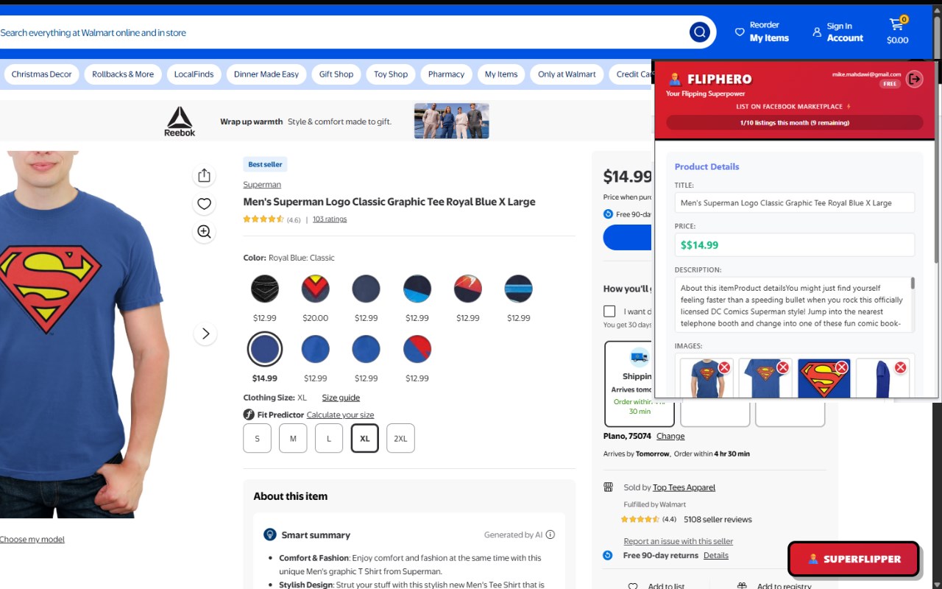
Task: Click Change next to Plano, 75074
Action: [670, 437]
